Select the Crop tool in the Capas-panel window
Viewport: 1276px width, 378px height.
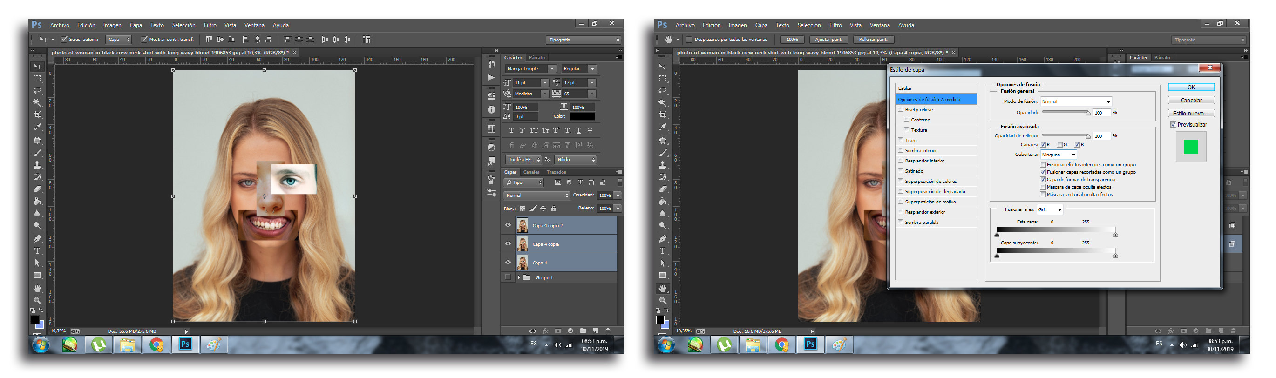pos(37,115)
